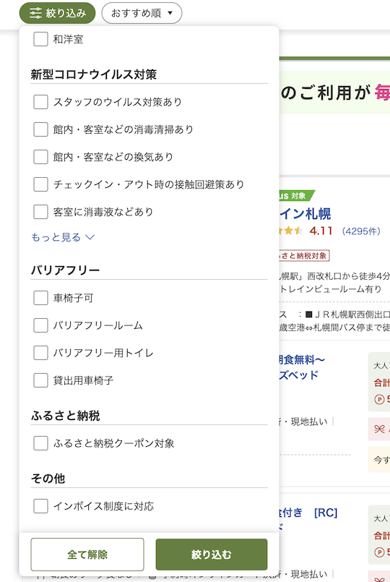The width and height of the screenshot is (390, 582).
Task: Apply filters with 絞り込む button
Action: 212,555
